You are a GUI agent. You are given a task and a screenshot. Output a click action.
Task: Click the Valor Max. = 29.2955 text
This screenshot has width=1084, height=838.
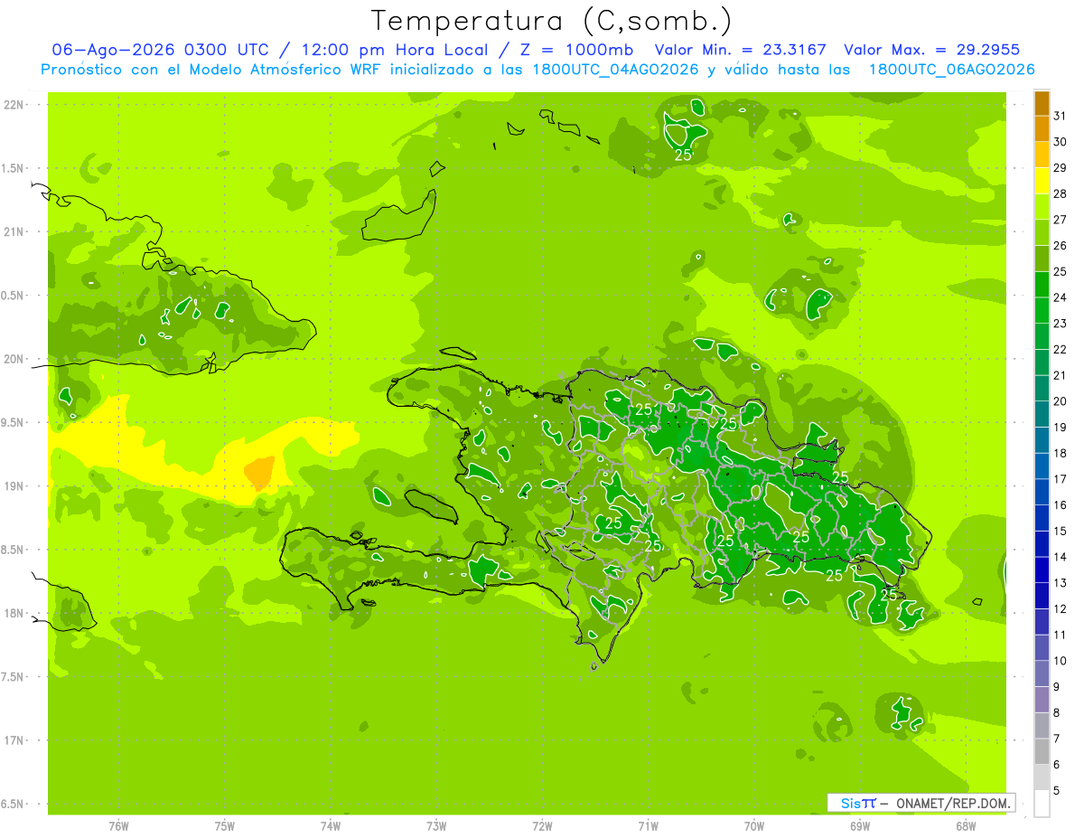coord(932,50)
